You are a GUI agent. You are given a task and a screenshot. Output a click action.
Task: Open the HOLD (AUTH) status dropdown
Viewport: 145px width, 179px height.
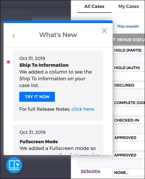(129, 68)
